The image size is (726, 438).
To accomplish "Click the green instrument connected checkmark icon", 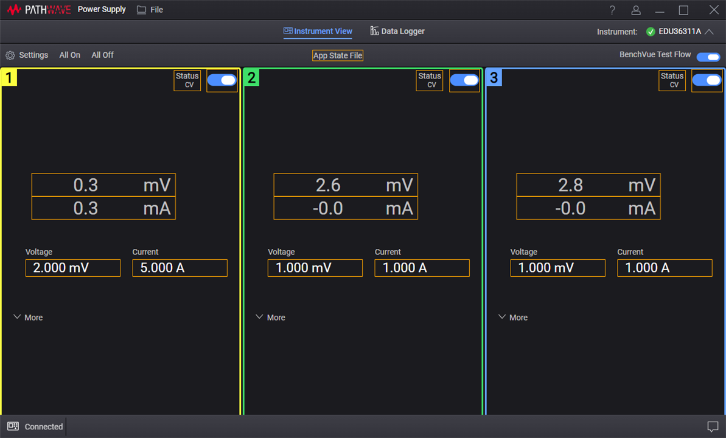I will [651, 32].
